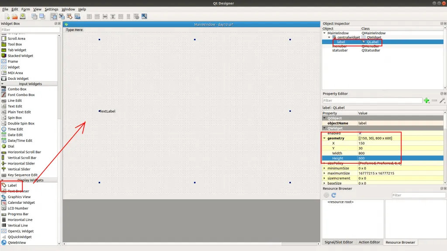The image size is (447, 251).
Task: Open the Form menu
Action: [25, 9]
